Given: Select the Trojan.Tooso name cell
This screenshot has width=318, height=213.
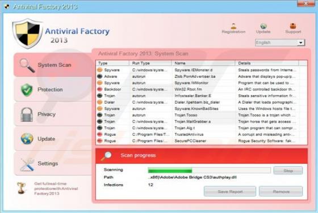Looking at the screenshot, I should coord(186,115).
